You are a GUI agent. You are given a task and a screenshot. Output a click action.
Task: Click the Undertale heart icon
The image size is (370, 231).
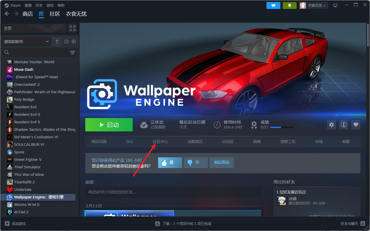(x=10, y=189)
